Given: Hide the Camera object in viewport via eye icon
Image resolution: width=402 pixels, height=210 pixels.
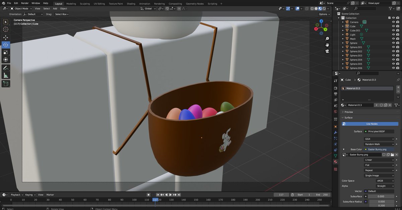Looking at the screenshot, I should tap(394, 22).
